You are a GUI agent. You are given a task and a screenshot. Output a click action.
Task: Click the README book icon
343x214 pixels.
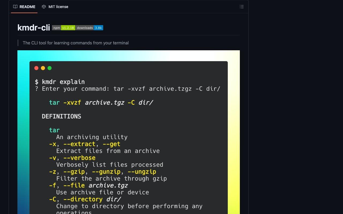15,7
